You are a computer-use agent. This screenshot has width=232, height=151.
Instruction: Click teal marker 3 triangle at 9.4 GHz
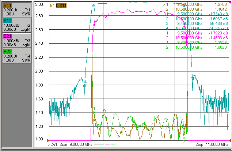85,82
